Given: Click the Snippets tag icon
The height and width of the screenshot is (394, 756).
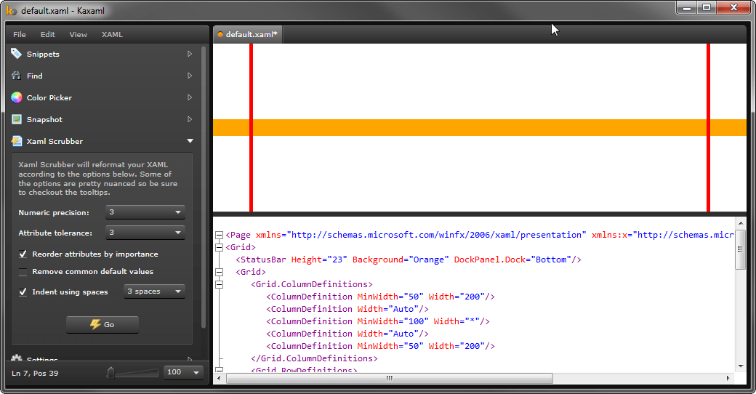Looking at the screenshot, I should [x=17, y=54].
